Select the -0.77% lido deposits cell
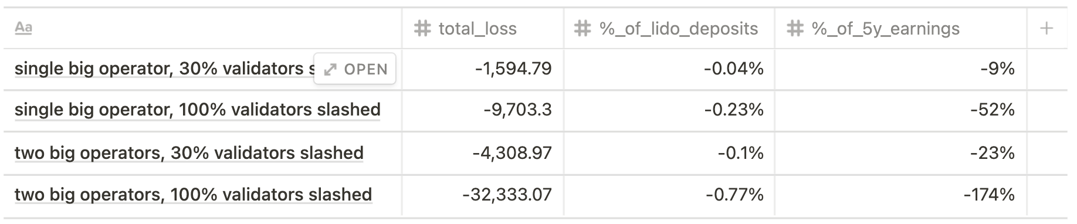This screenshot has height=224, width=1077. (669, 195)
